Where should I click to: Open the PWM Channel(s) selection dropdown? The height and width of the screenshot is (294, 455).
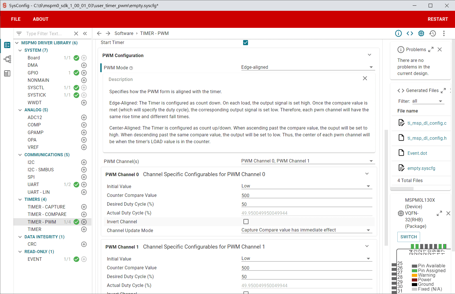point(308,161)
